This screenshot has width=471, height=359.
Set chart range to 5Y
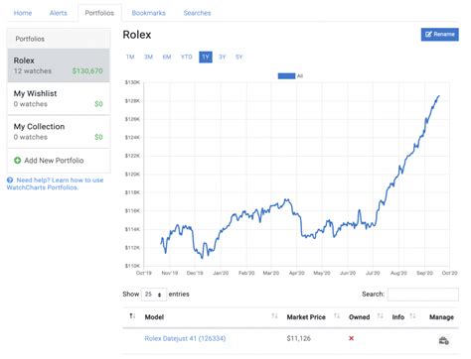click(239, 57)
